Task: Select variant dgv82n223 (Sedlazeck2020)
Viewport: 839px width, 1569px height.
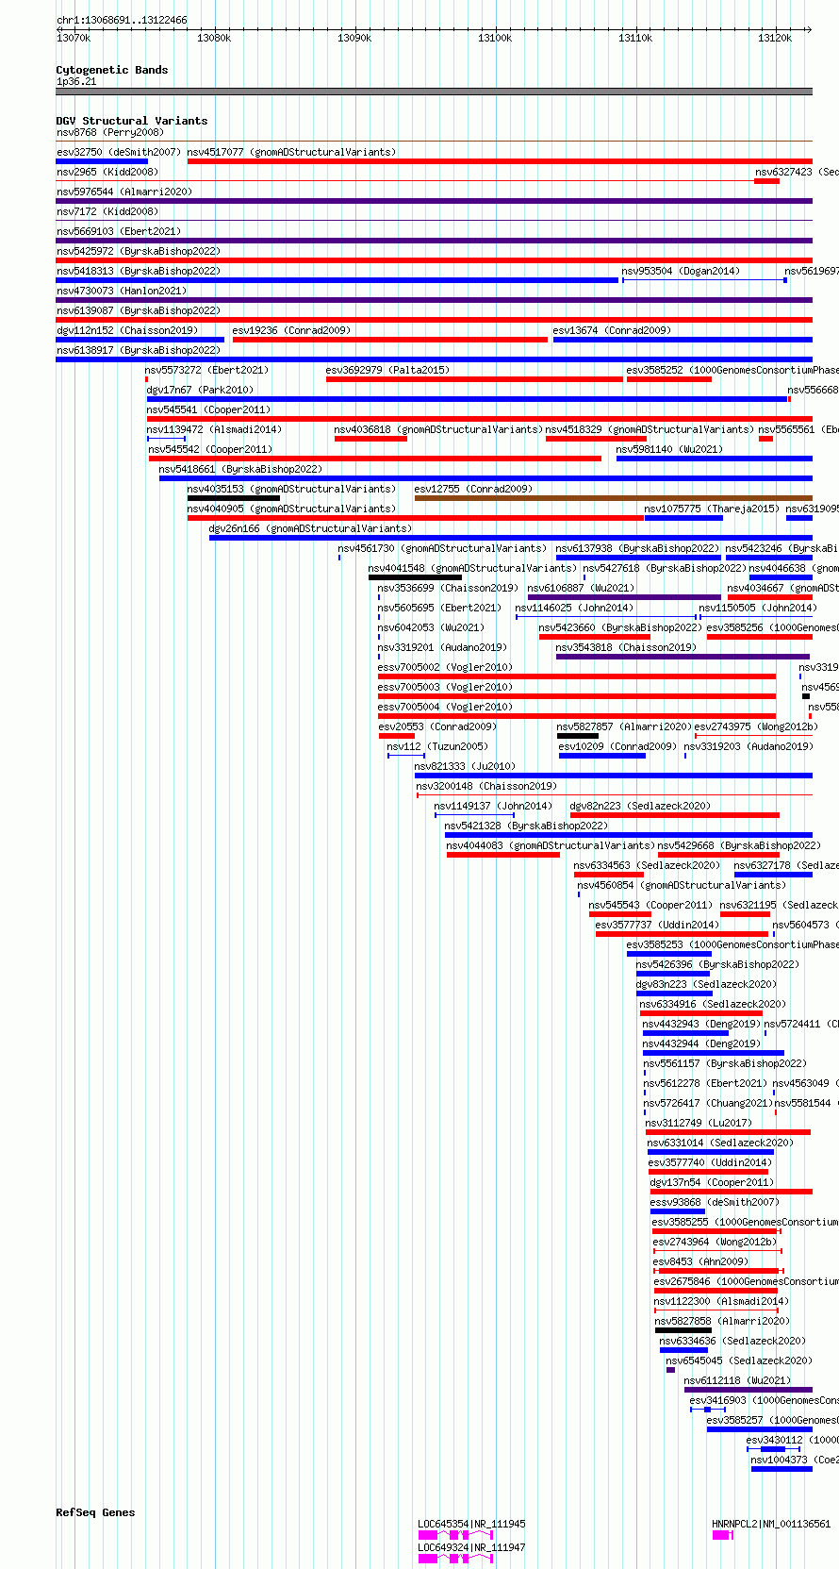Action: pos(640,806)
